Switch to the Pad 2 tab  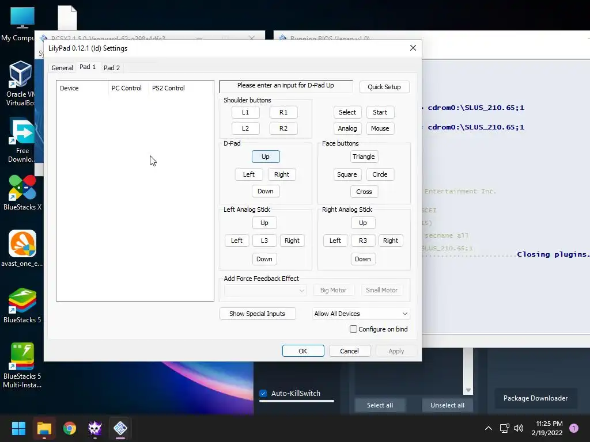pyautogui.click(x=112, y=68)
